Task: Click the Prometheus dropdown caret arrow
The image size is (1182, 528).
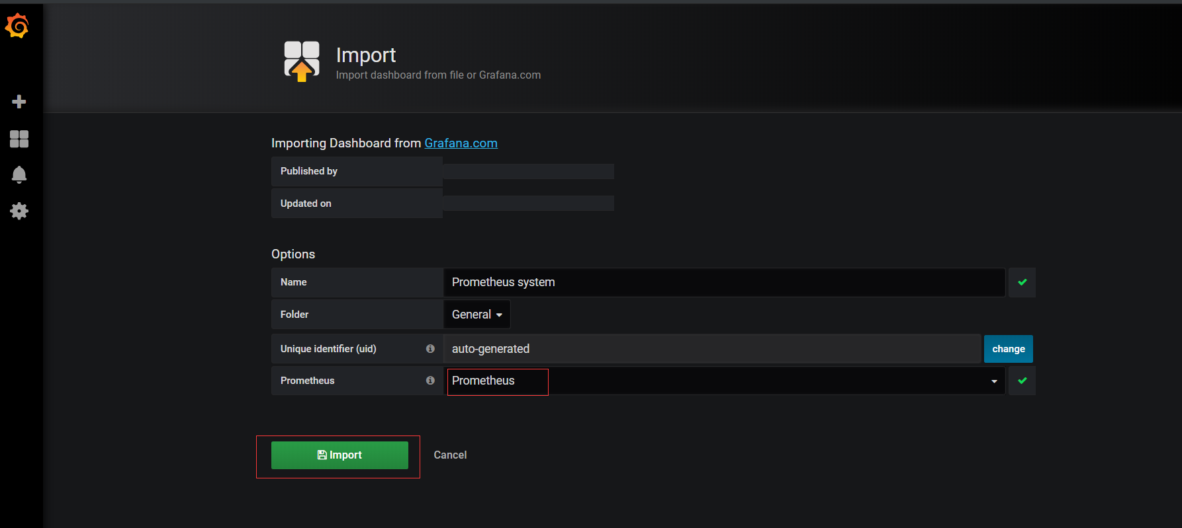Action: 994,381
